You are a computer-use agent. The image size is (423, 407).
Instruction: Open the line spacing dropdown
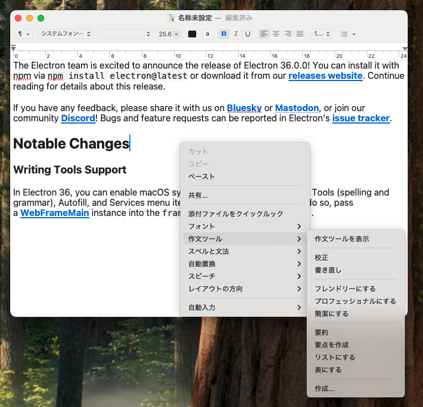click(322, 34)
